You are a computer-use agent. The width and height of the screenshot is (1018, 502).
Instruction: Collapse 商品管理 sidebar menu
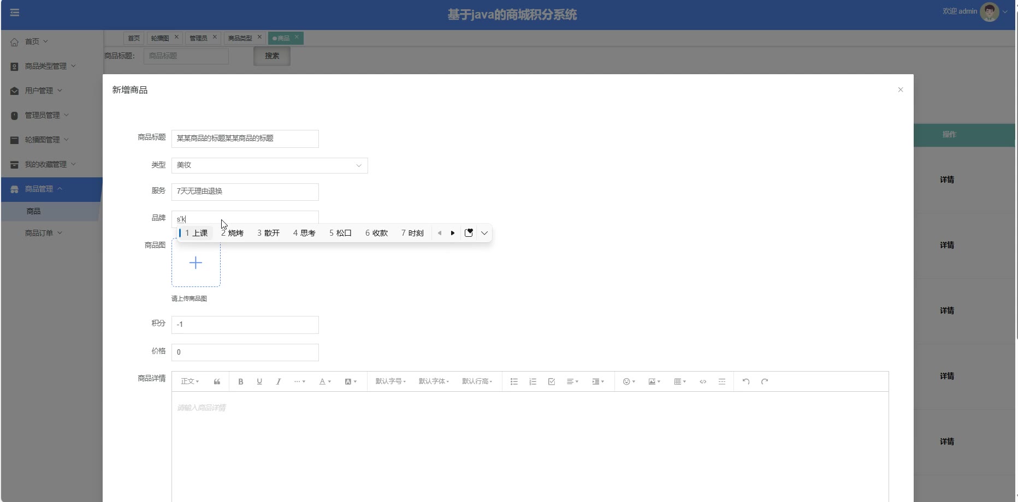52,189
